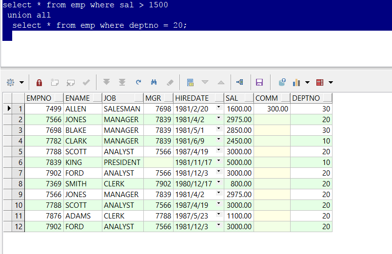Click the 300.00 commission cell
Screen dimensions: 392x254
point(272,109)
